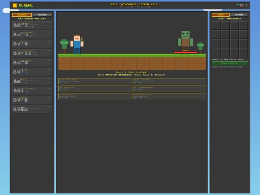This screenshot has height=195, width=260.
Task: Purchase the Treasure Horde upgrade
Action: click(x=169, y=89)
